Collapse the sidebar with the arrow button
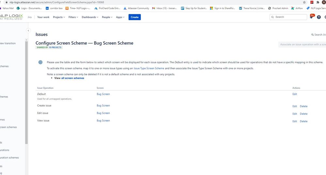 (28, 31)
